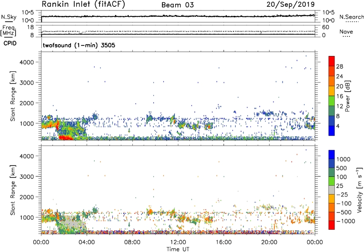Click the N.Sky noise trace in top panel
This screenshot has height=252, width=364.
click(x=178, y=16)
